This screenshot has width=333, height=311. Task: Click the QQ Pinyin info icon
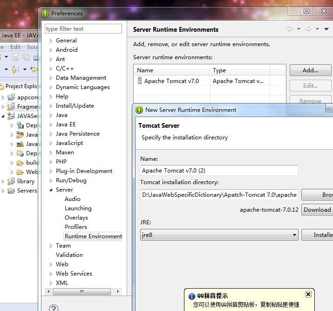click(x=192, y=296)
